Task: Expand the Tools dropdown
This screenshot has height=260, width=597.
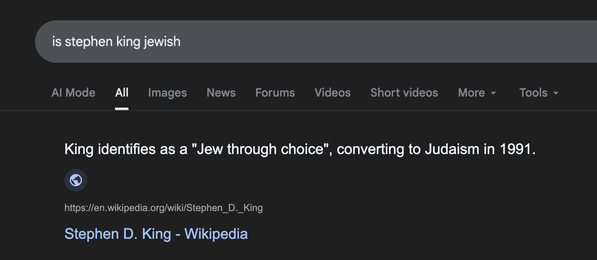Action: [x=533, y=93]
